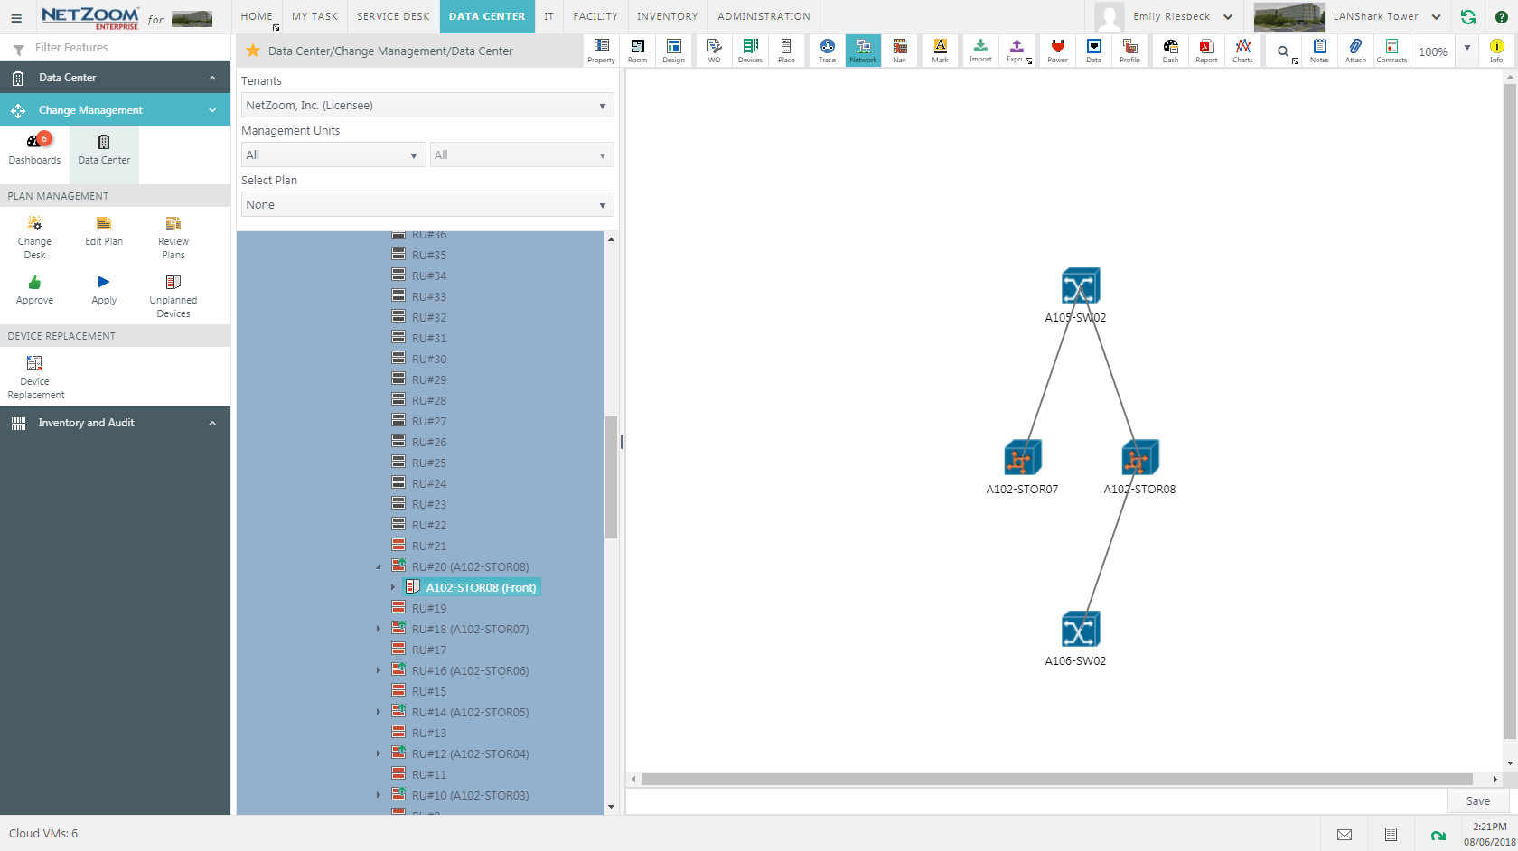
Task: Expand the RU#16 (A102-STOR06) node
Action: tap(379, 670)
